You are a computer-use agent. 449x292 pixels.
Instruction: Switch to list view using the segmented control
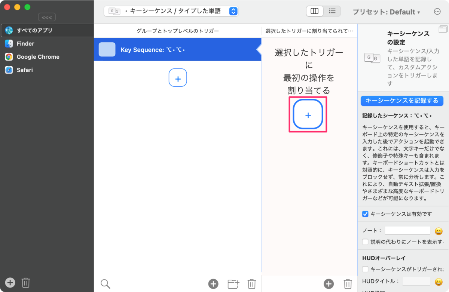tap(332, 11)
